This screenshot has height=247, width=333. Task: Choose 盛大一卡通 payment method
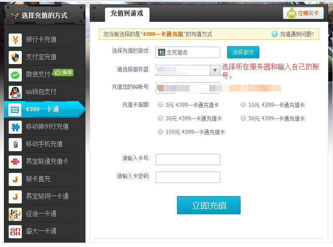tap(44, 231)
